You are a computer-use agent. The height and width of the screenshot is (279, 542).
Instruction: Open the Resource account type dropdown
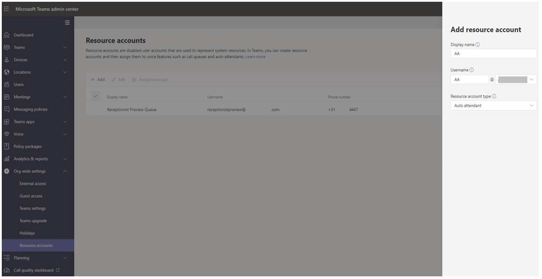493,106
